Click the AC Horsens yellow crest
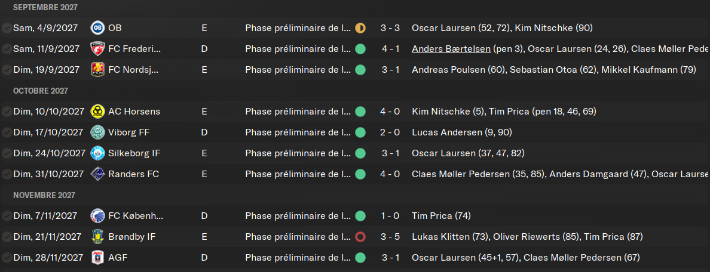The height and width of the screenshot is (272, 710). tap(97, 112)
